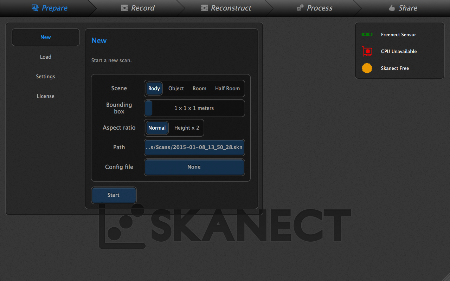Open the New scan section
The width and height of the screenshot is (450, 281).
(x=46, y=37)
